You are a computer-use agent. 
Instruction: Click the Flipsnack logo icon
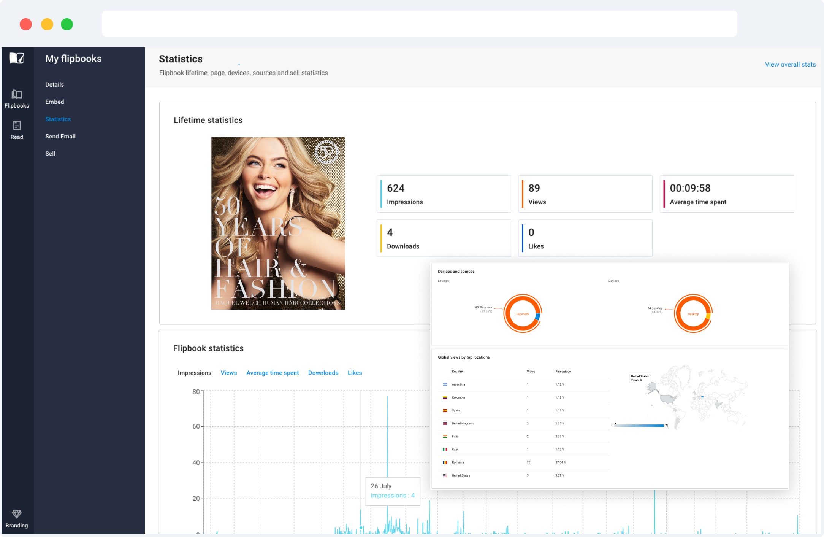(17, 58)
